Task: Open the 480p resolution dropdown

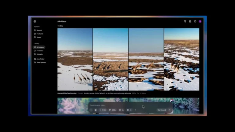Action: (112, 110)
